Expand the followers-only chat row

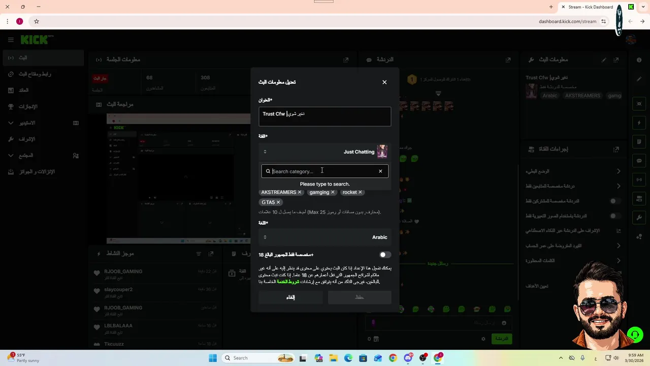click(573, 186)
